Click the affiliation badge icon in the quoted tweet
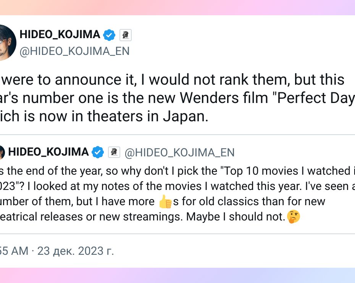 (x=114, y=152)
